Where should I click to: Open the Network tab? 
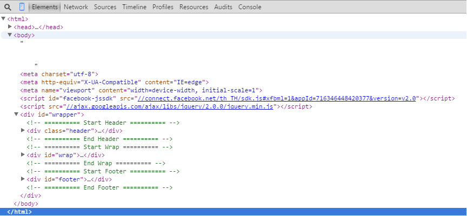coord(76,7)
